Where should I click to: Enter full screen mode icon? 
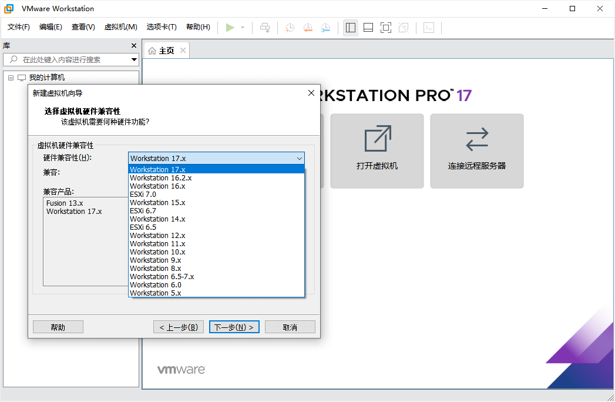tap(386, 28)
